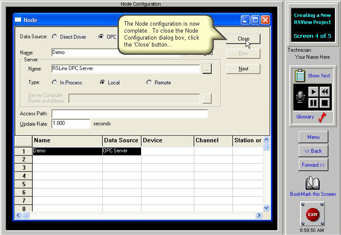This screenshot has height=235, width=341.
Task: Choose In Process server type
Action: tap(54, 82)
